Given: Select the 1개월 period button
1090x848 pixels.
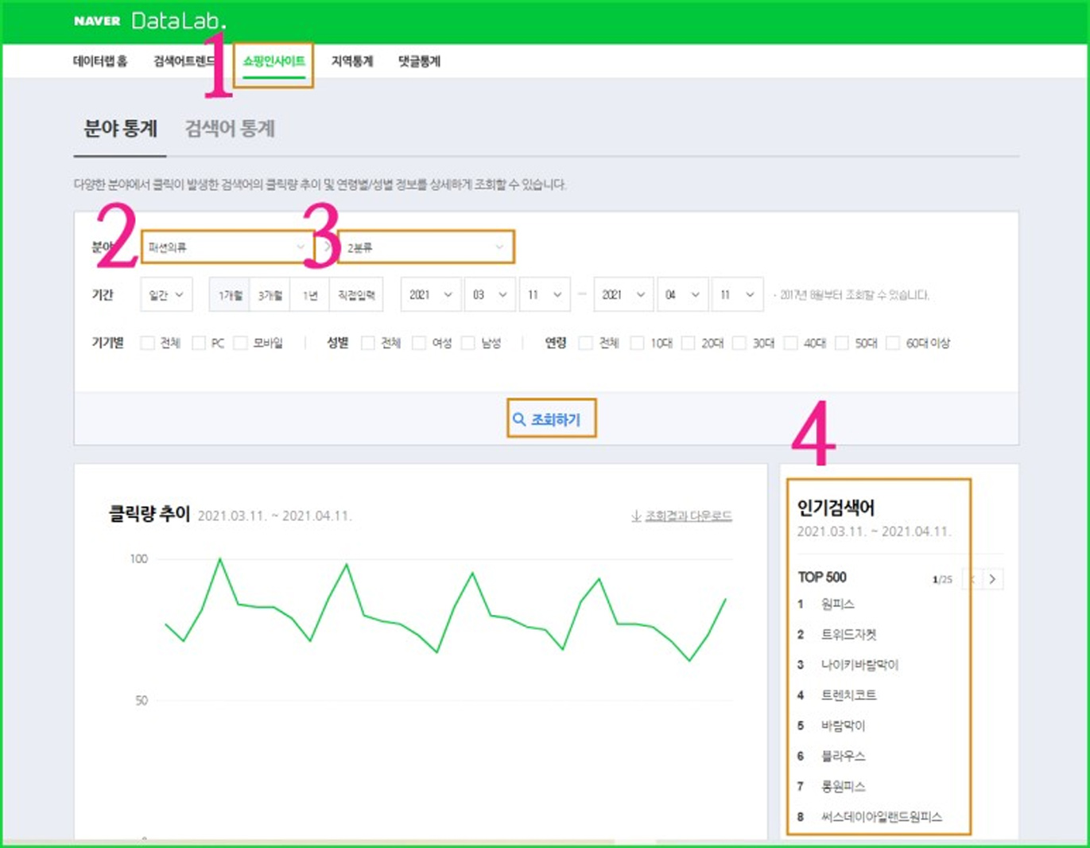Looking at the screenshot, I should coord(230,295).
